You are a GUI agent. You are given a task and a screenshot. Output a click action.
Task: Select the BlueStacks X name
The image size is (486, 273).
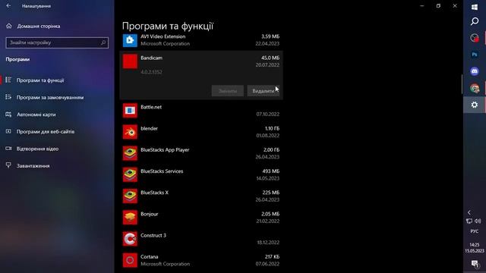pos(154,193)
